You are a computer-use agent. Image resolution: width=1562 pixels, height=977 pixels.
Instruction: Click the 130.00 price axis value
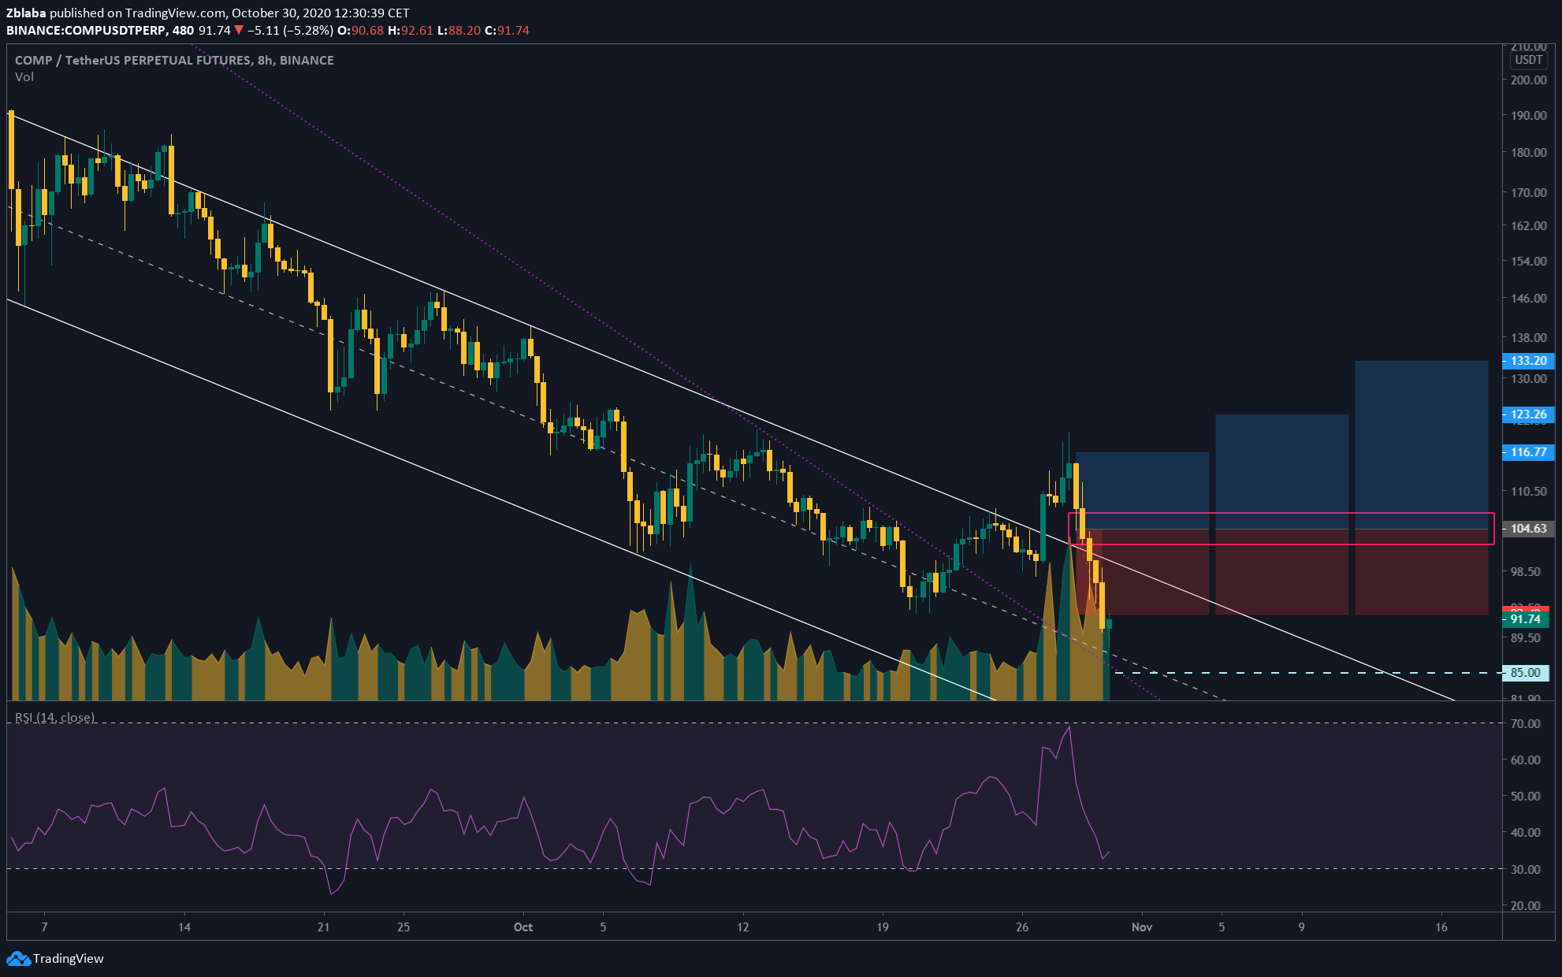[x=1528, y=379]
